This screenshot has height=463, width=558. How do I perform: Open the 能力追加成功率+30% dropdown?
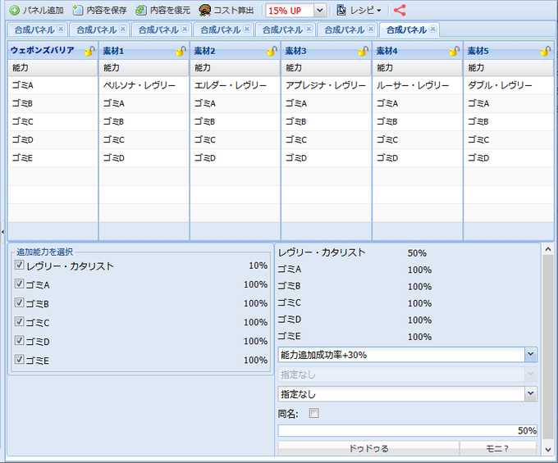coord(531,354)
